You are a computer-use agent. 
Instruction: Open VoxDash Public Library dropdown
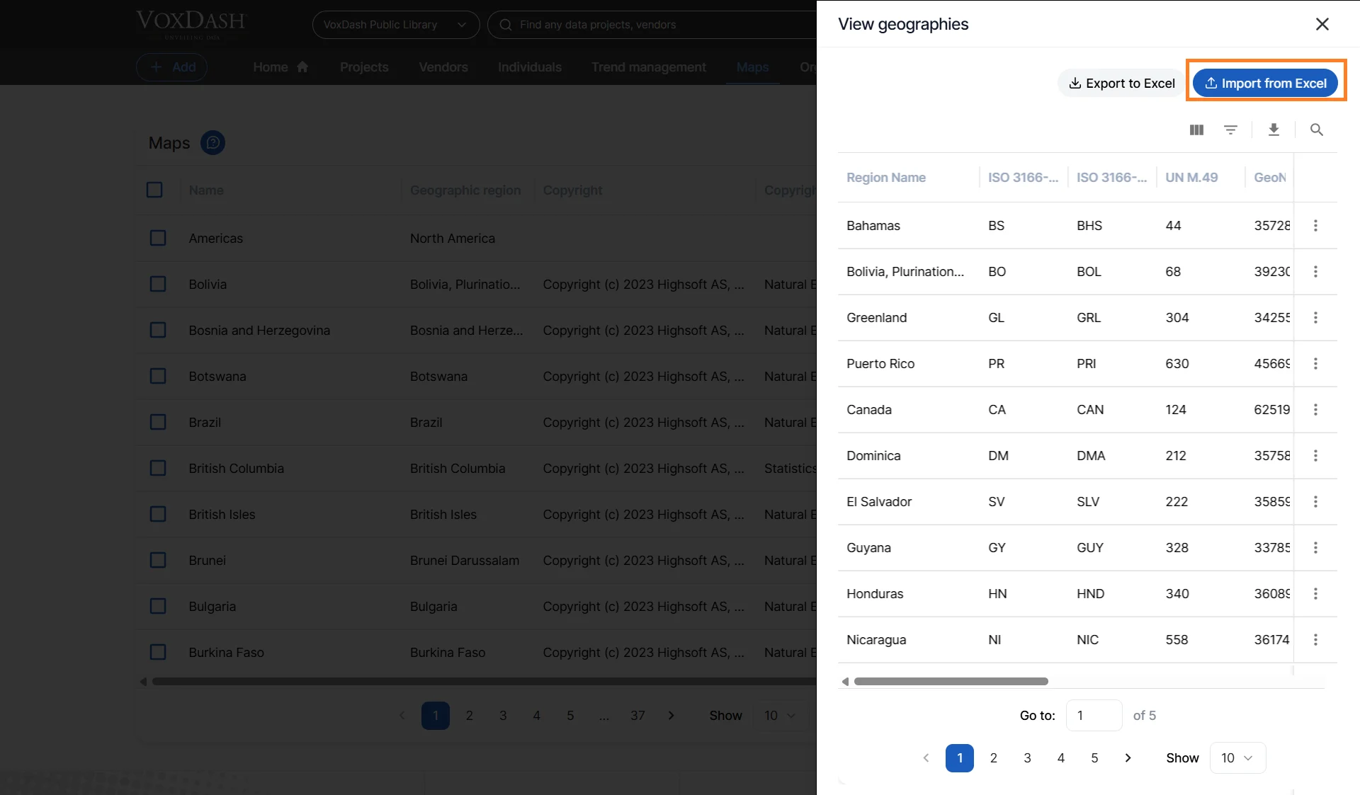click(395, 25)
